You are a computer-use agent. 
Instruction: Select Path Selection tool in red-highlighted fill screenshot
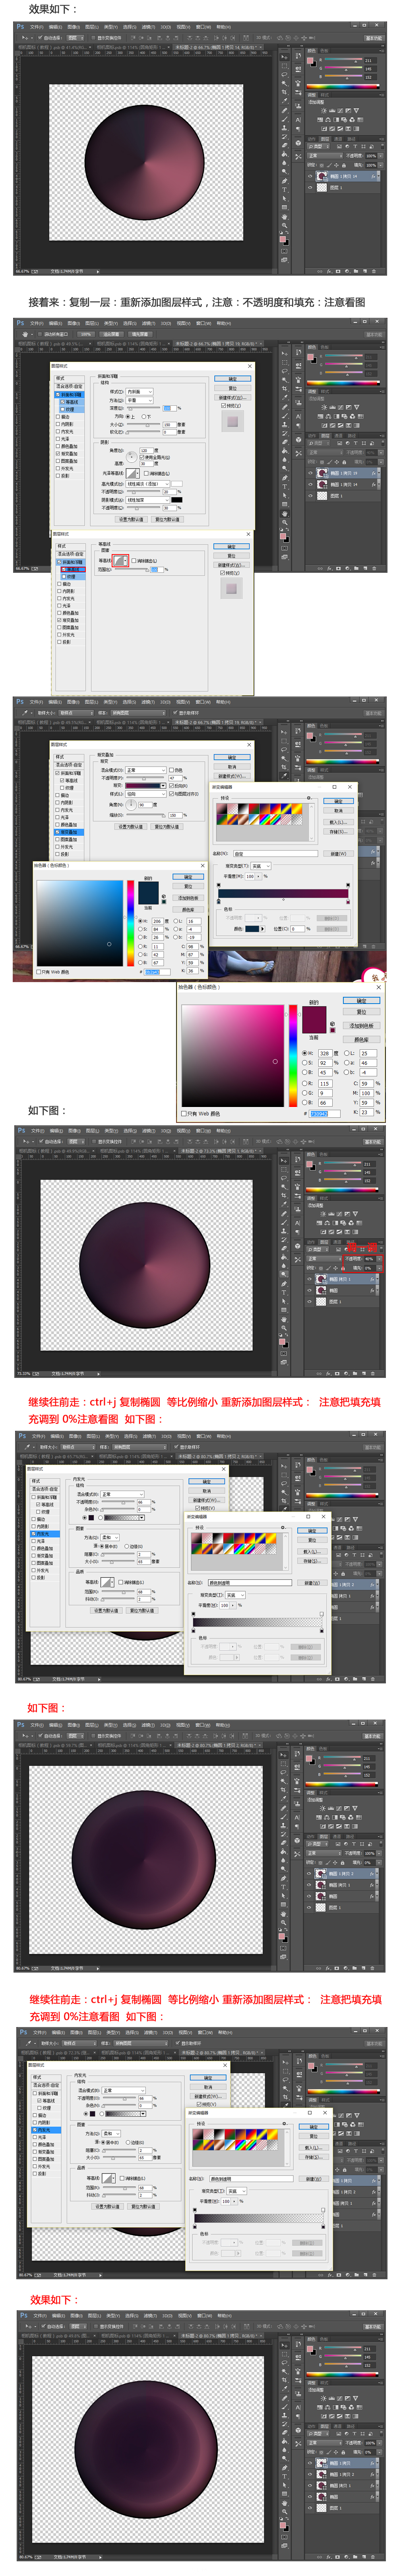[x=284, y=1302]
